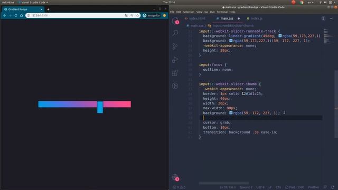
Task: Open the en language indicator dropdown
Action: point(311,2)
